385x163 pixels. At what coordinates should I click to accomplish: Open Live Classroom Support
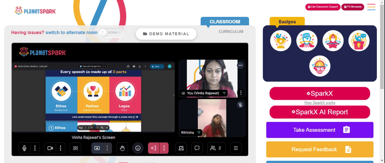tap(323, 7)
